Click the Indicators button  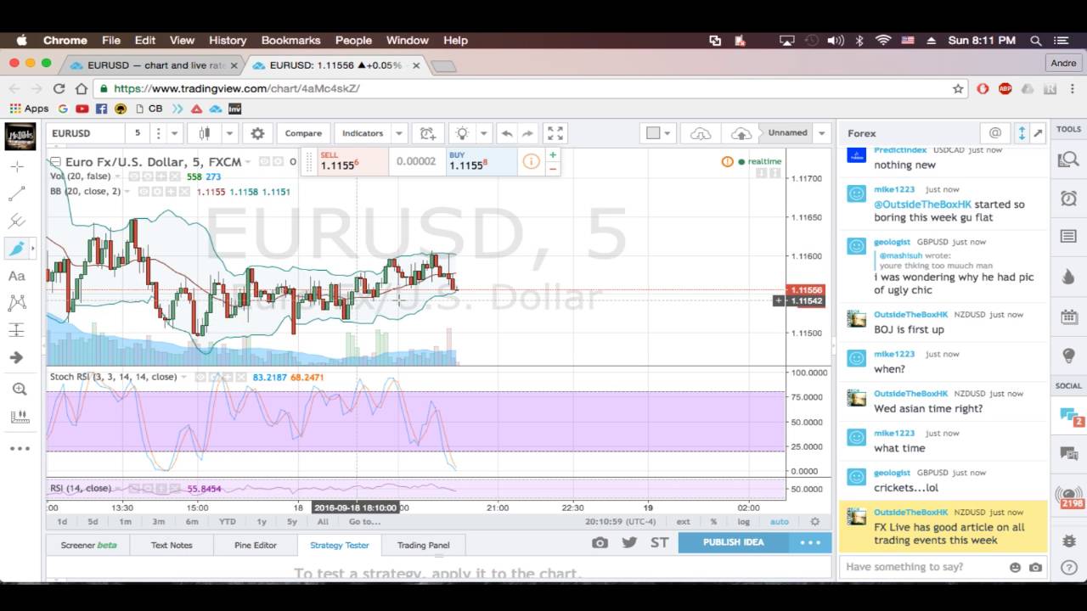pos(363,133)
